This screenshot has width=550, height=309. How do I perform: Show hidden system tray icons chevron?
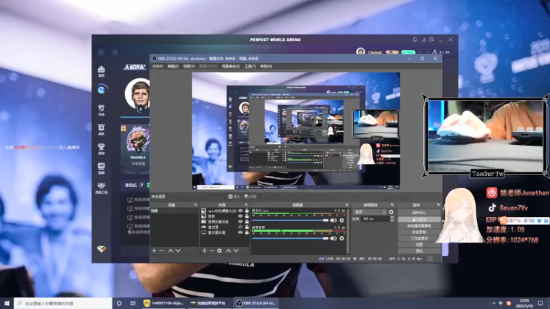click(494, 303)
